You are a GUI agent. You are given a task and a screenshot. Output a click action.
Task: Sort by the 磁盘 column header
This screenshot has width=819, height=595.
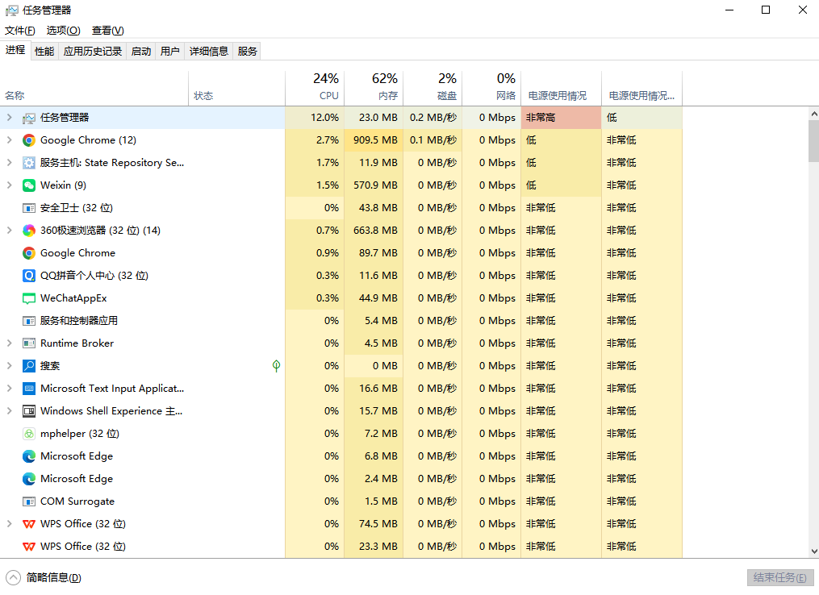[433, 88]
